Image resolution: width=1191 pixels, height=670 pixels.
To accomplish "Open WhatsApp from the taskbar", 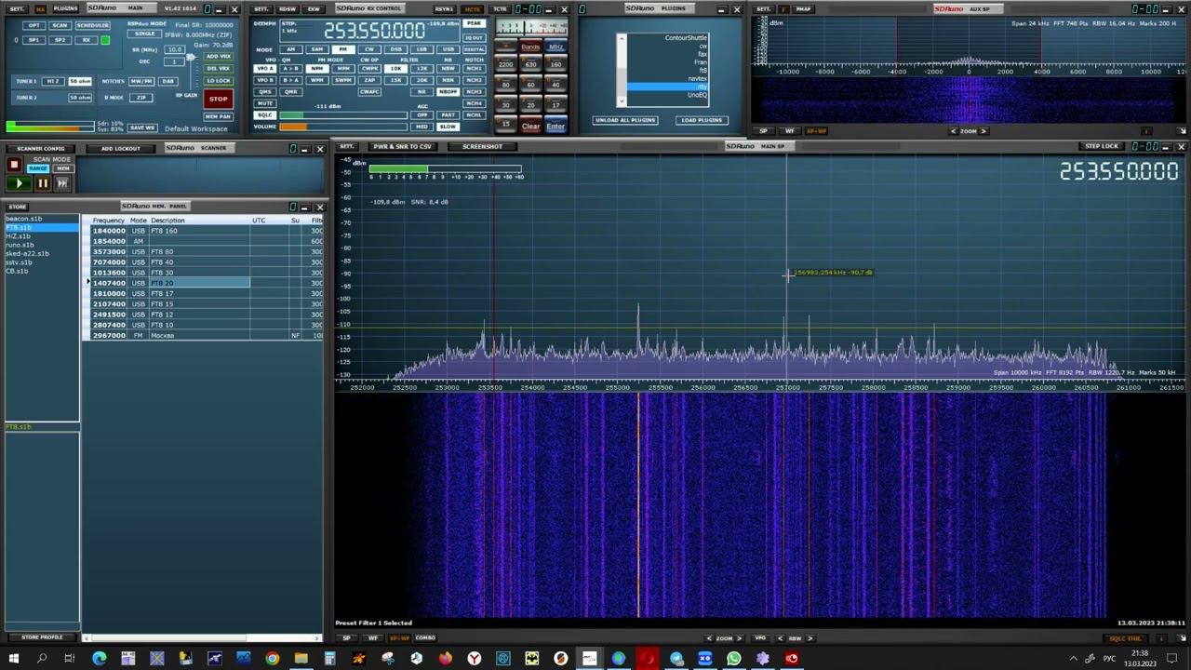I will [734, 659].
